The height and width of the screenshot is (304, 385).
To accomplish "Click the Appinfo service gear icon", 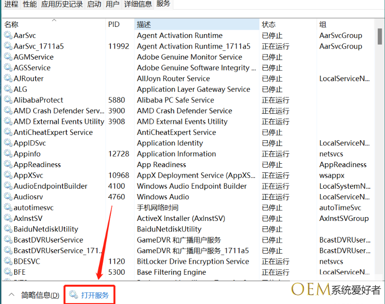I will 8,154.
